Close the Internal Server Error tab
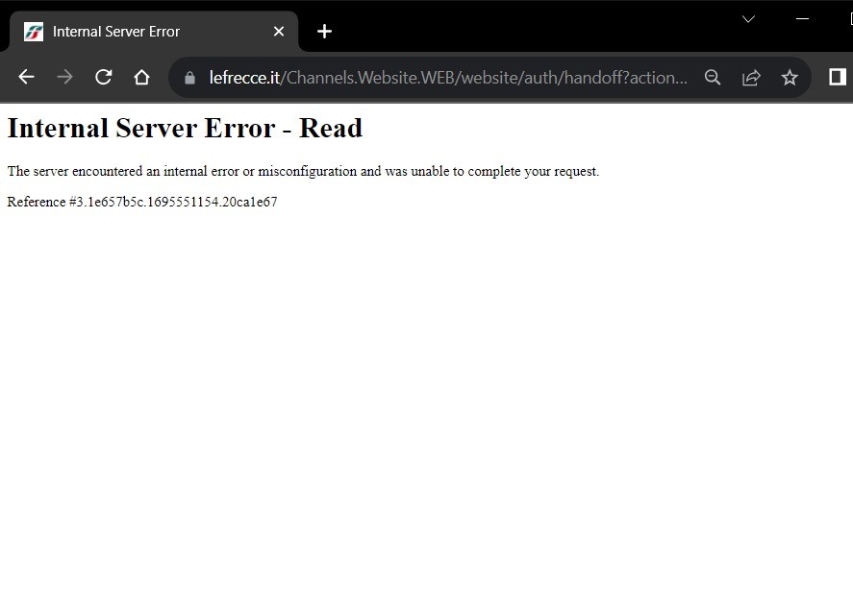 [279, 32]
